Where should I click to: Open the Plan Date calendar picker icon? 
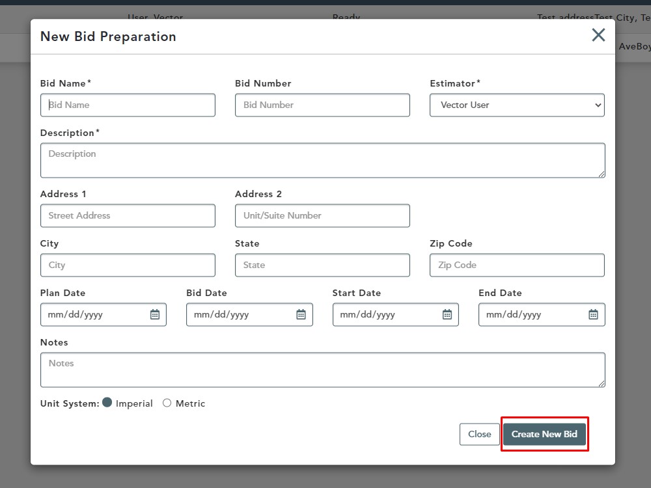tap(155, 314)
